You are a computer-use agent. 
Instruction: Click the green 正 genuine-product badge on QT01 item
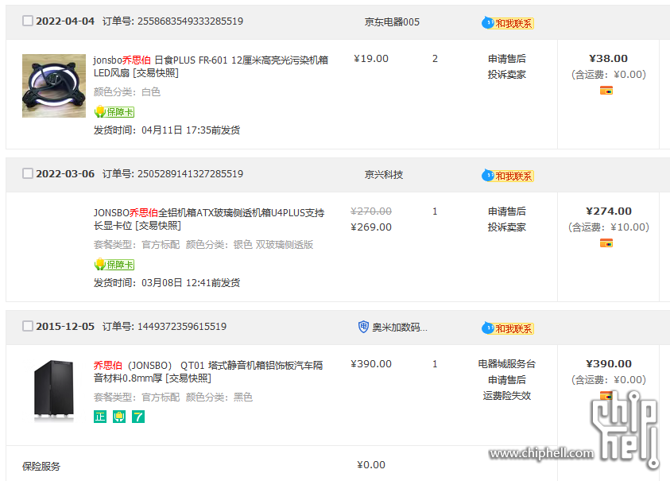pyautogui.click(x=100, y=417)
